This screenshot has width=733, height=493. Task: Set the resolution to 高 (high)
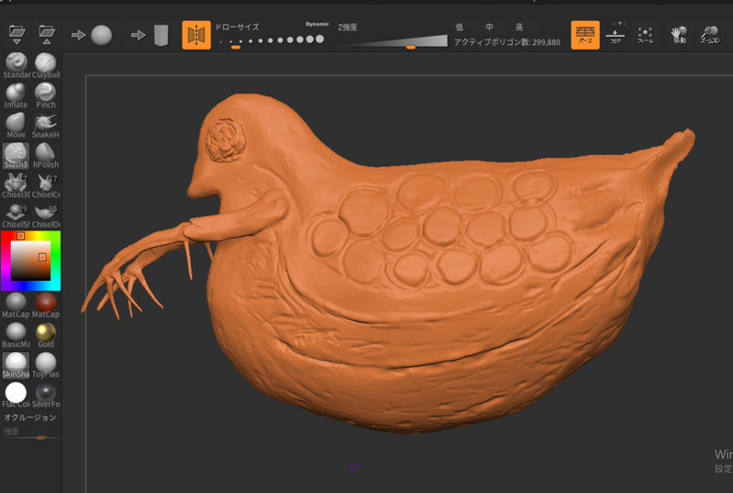519,28
